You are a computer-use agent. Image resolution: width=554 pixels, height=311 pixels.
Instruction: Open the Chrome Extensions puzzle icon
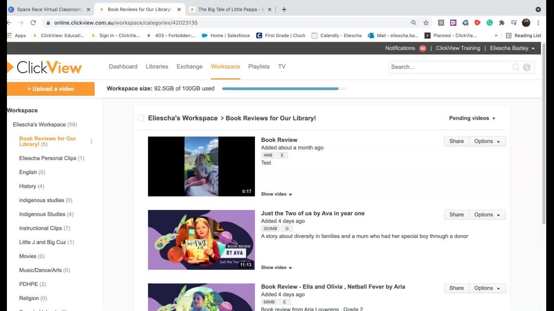[x=502, y=22]
